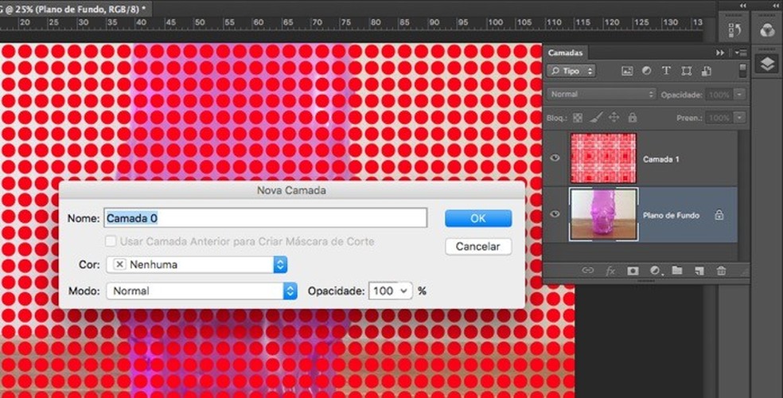This screenshot has width=783, height=398.
Task: Click the delete layer trash icon
Action: 721,271
